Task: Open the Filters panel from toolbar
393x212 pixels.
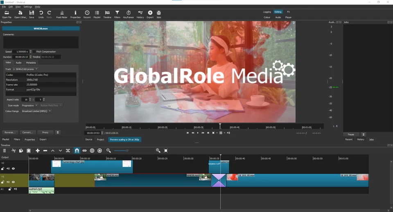Action: tap(117, 14)
